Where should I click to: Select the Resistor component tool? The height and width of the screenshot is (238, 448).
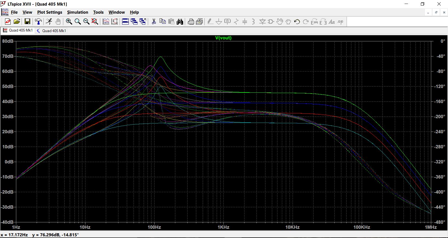[x=236, y=22]
